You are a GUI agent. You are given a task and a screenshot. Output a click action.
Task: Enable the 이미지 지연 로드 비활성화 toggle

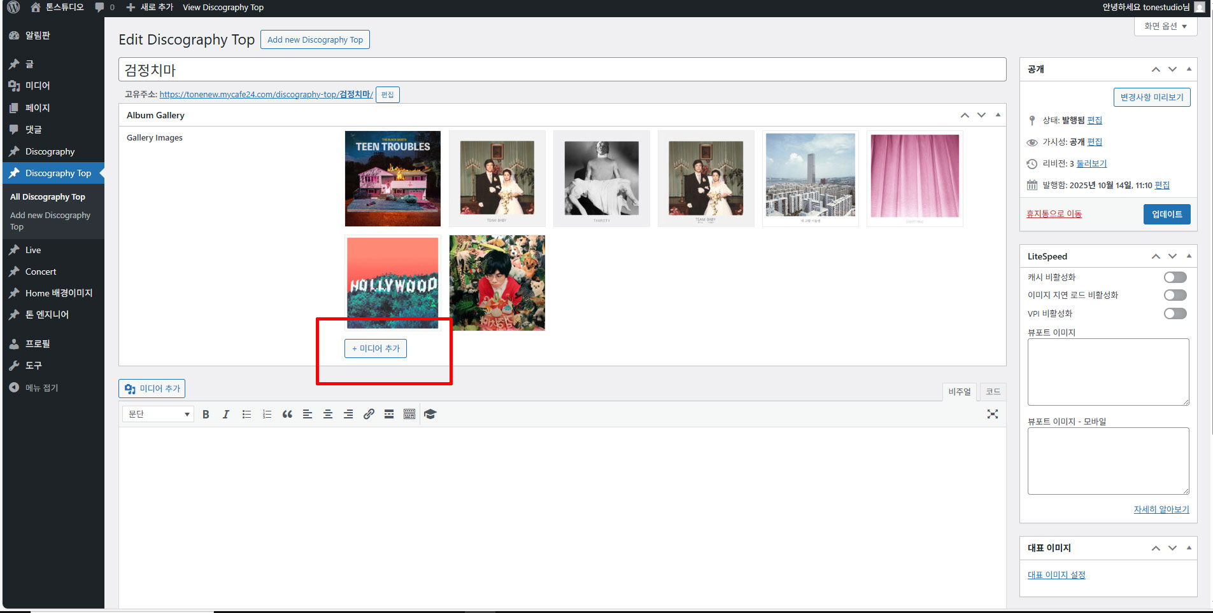pyautogui.click(x=1175, y=295)
